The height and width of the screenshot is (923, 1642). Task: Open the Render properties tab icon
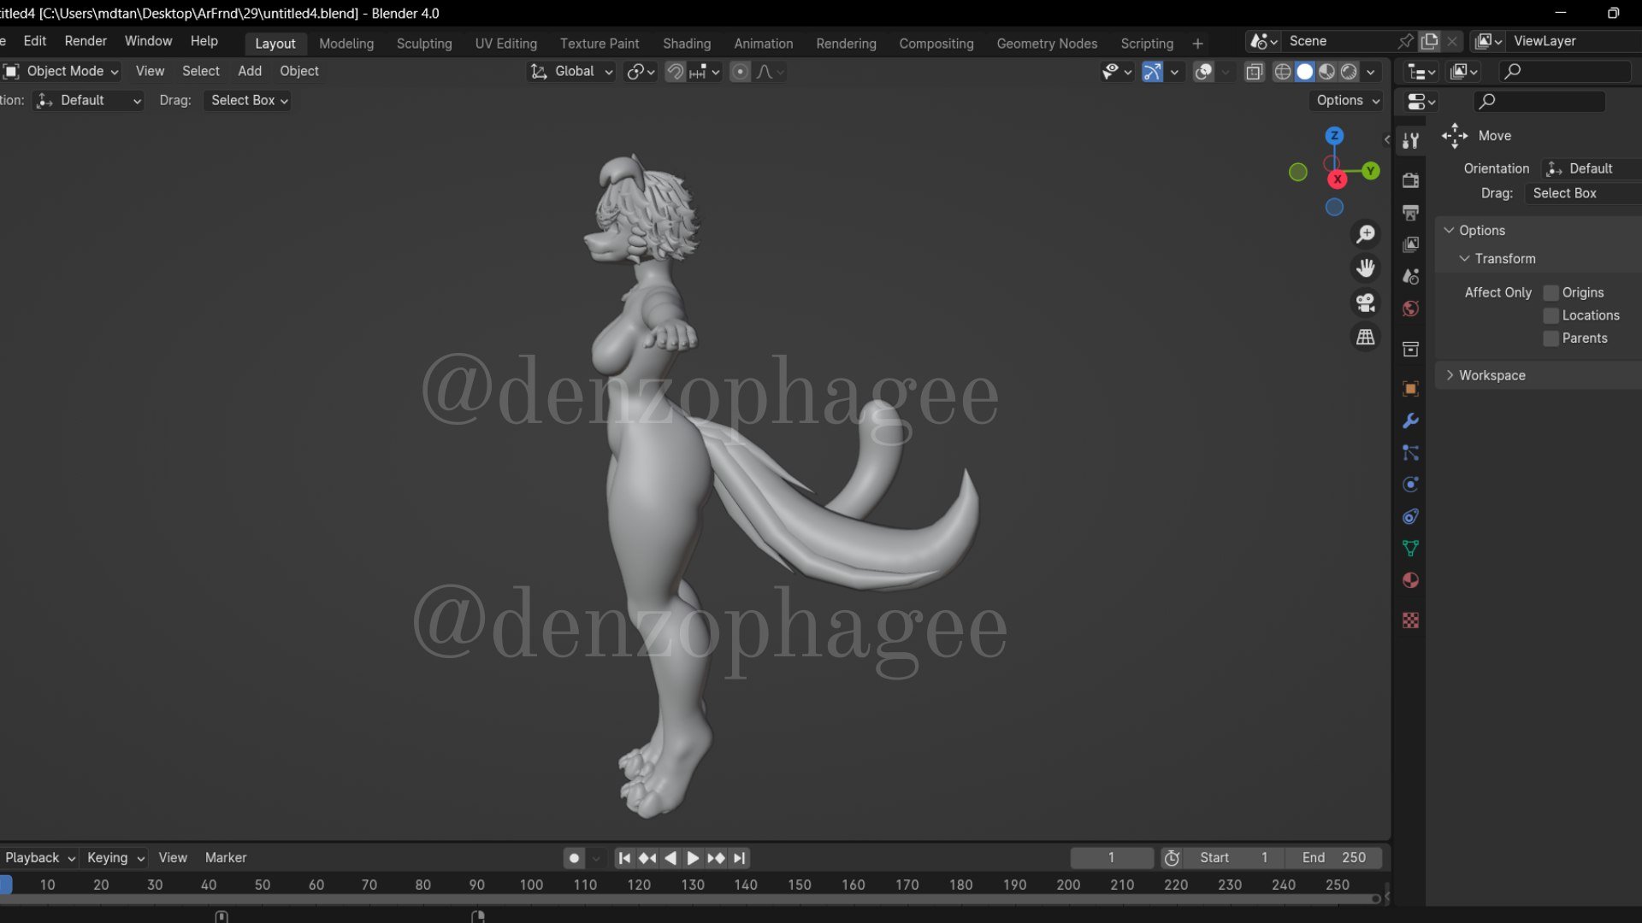point(1410,180)
